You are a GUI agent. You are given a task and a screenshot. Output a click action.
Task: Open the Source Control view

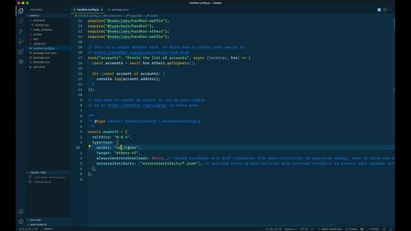pos(21,31)
